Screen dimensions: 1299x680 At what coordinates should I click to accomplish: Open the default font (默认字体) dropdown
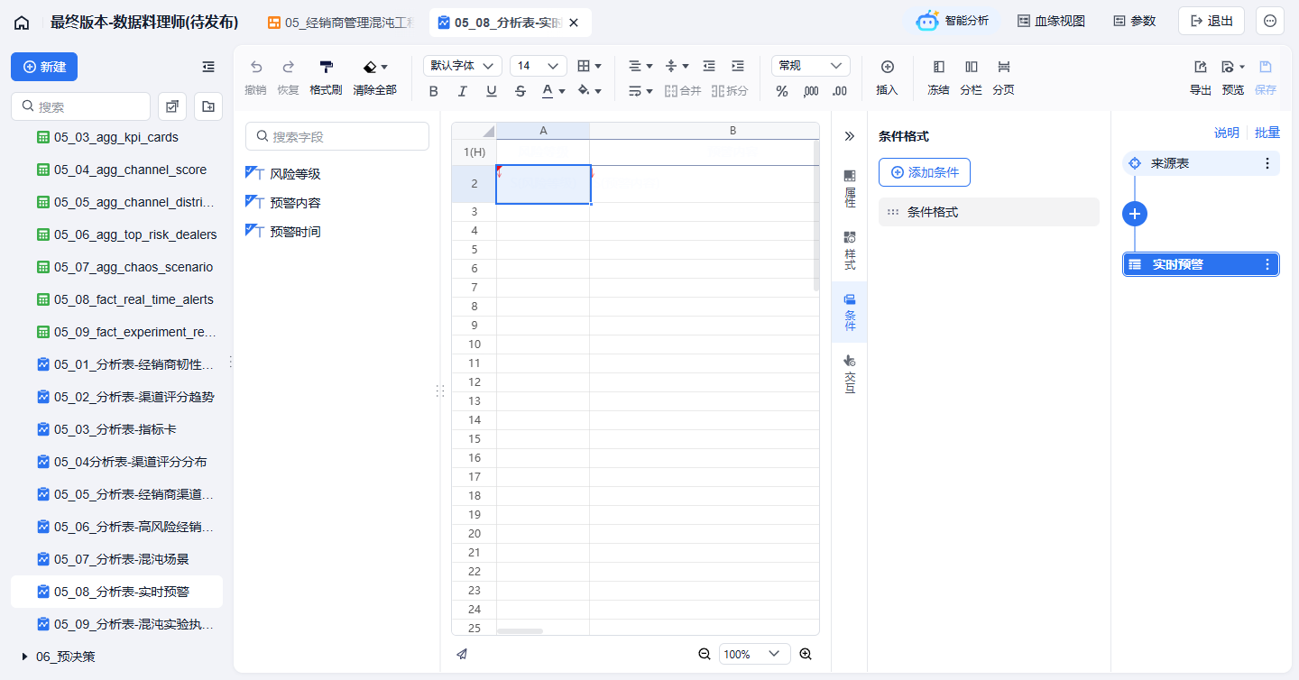(x=463, y=66)
